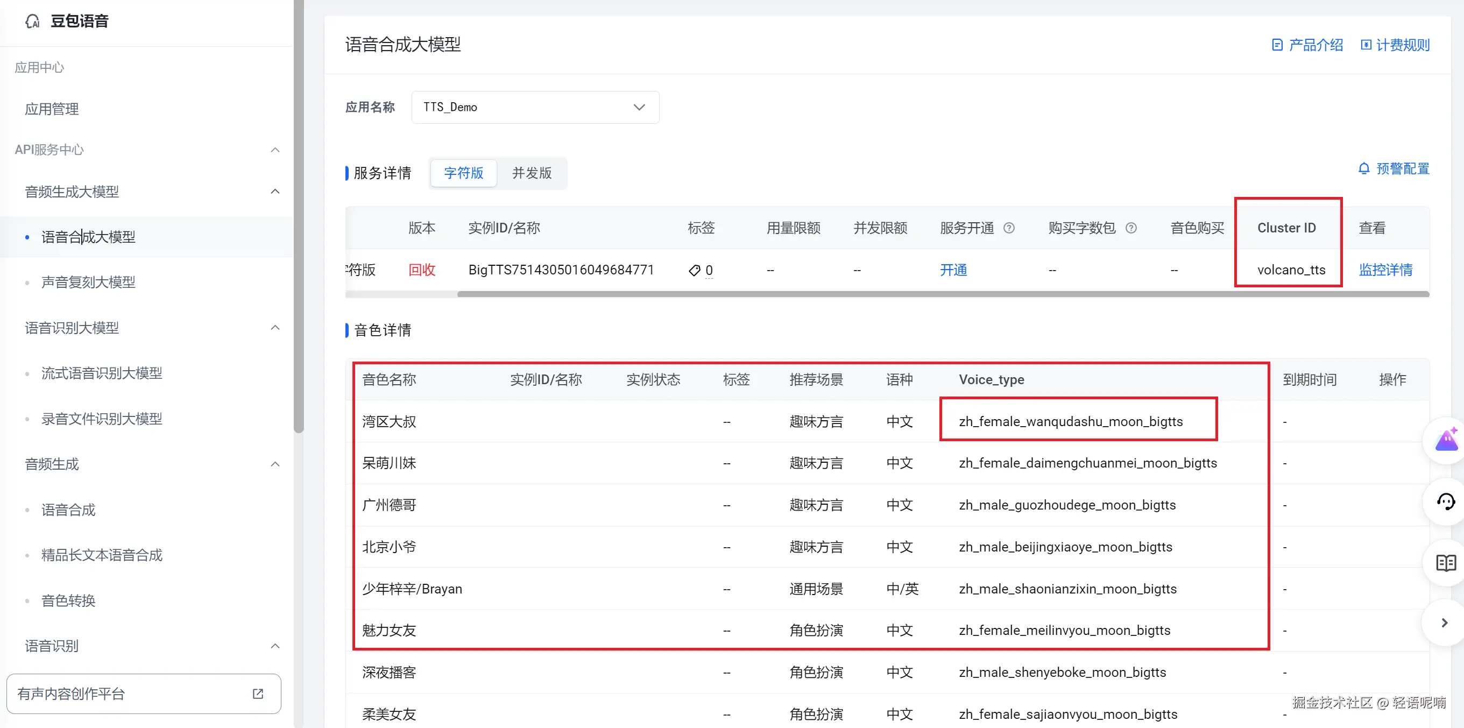
Task: Click the 豆包语音 logo icon
Action: (x=33, y=21)
